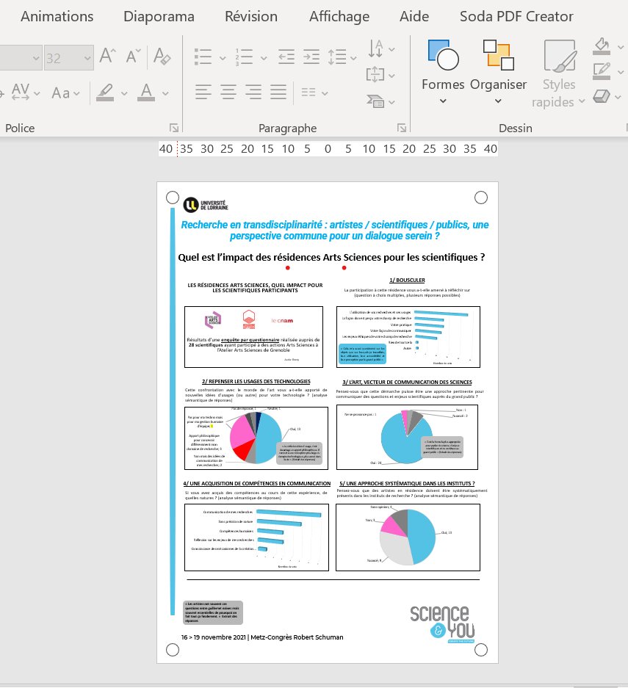
Task: Clear all formatting with the eraser A icon
Action: [162, 57]
